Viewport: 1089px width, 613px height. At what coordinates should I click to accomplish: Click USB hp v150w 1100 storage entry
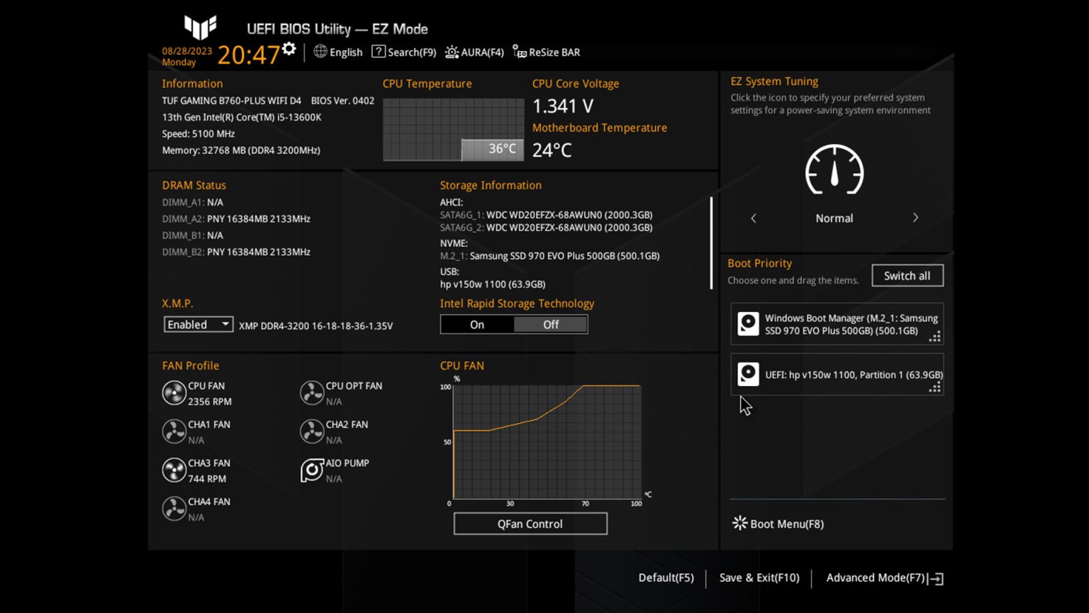point(493,284)
